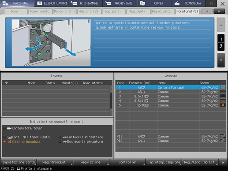Select the Cestino bucatura punch waste icon

coord(9,142)
